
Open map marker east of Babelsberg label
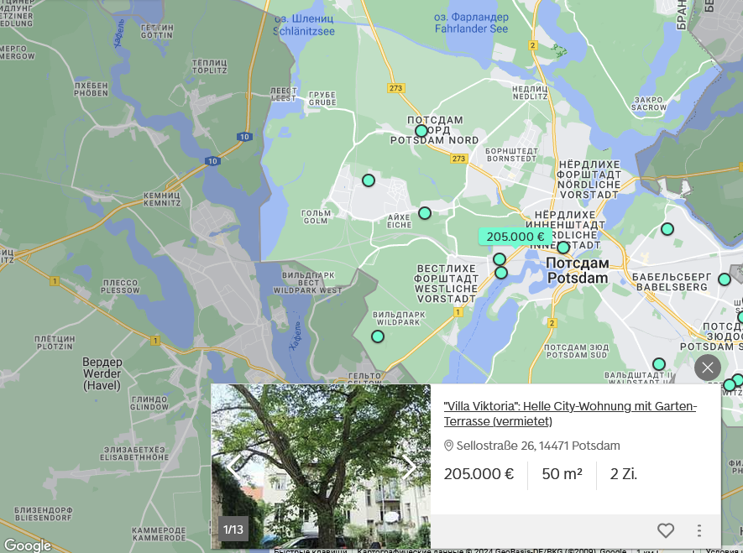tap(724, 279)
